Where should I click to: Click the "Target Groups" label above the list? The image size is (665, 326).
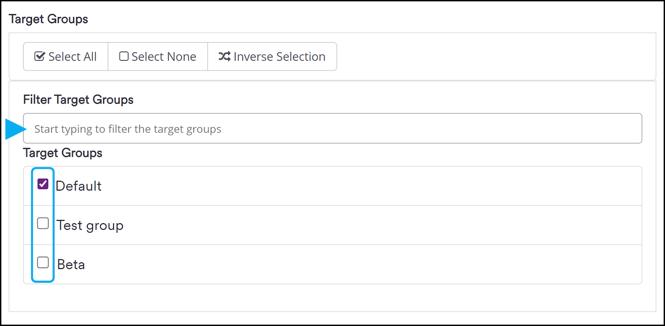[63, 153]
